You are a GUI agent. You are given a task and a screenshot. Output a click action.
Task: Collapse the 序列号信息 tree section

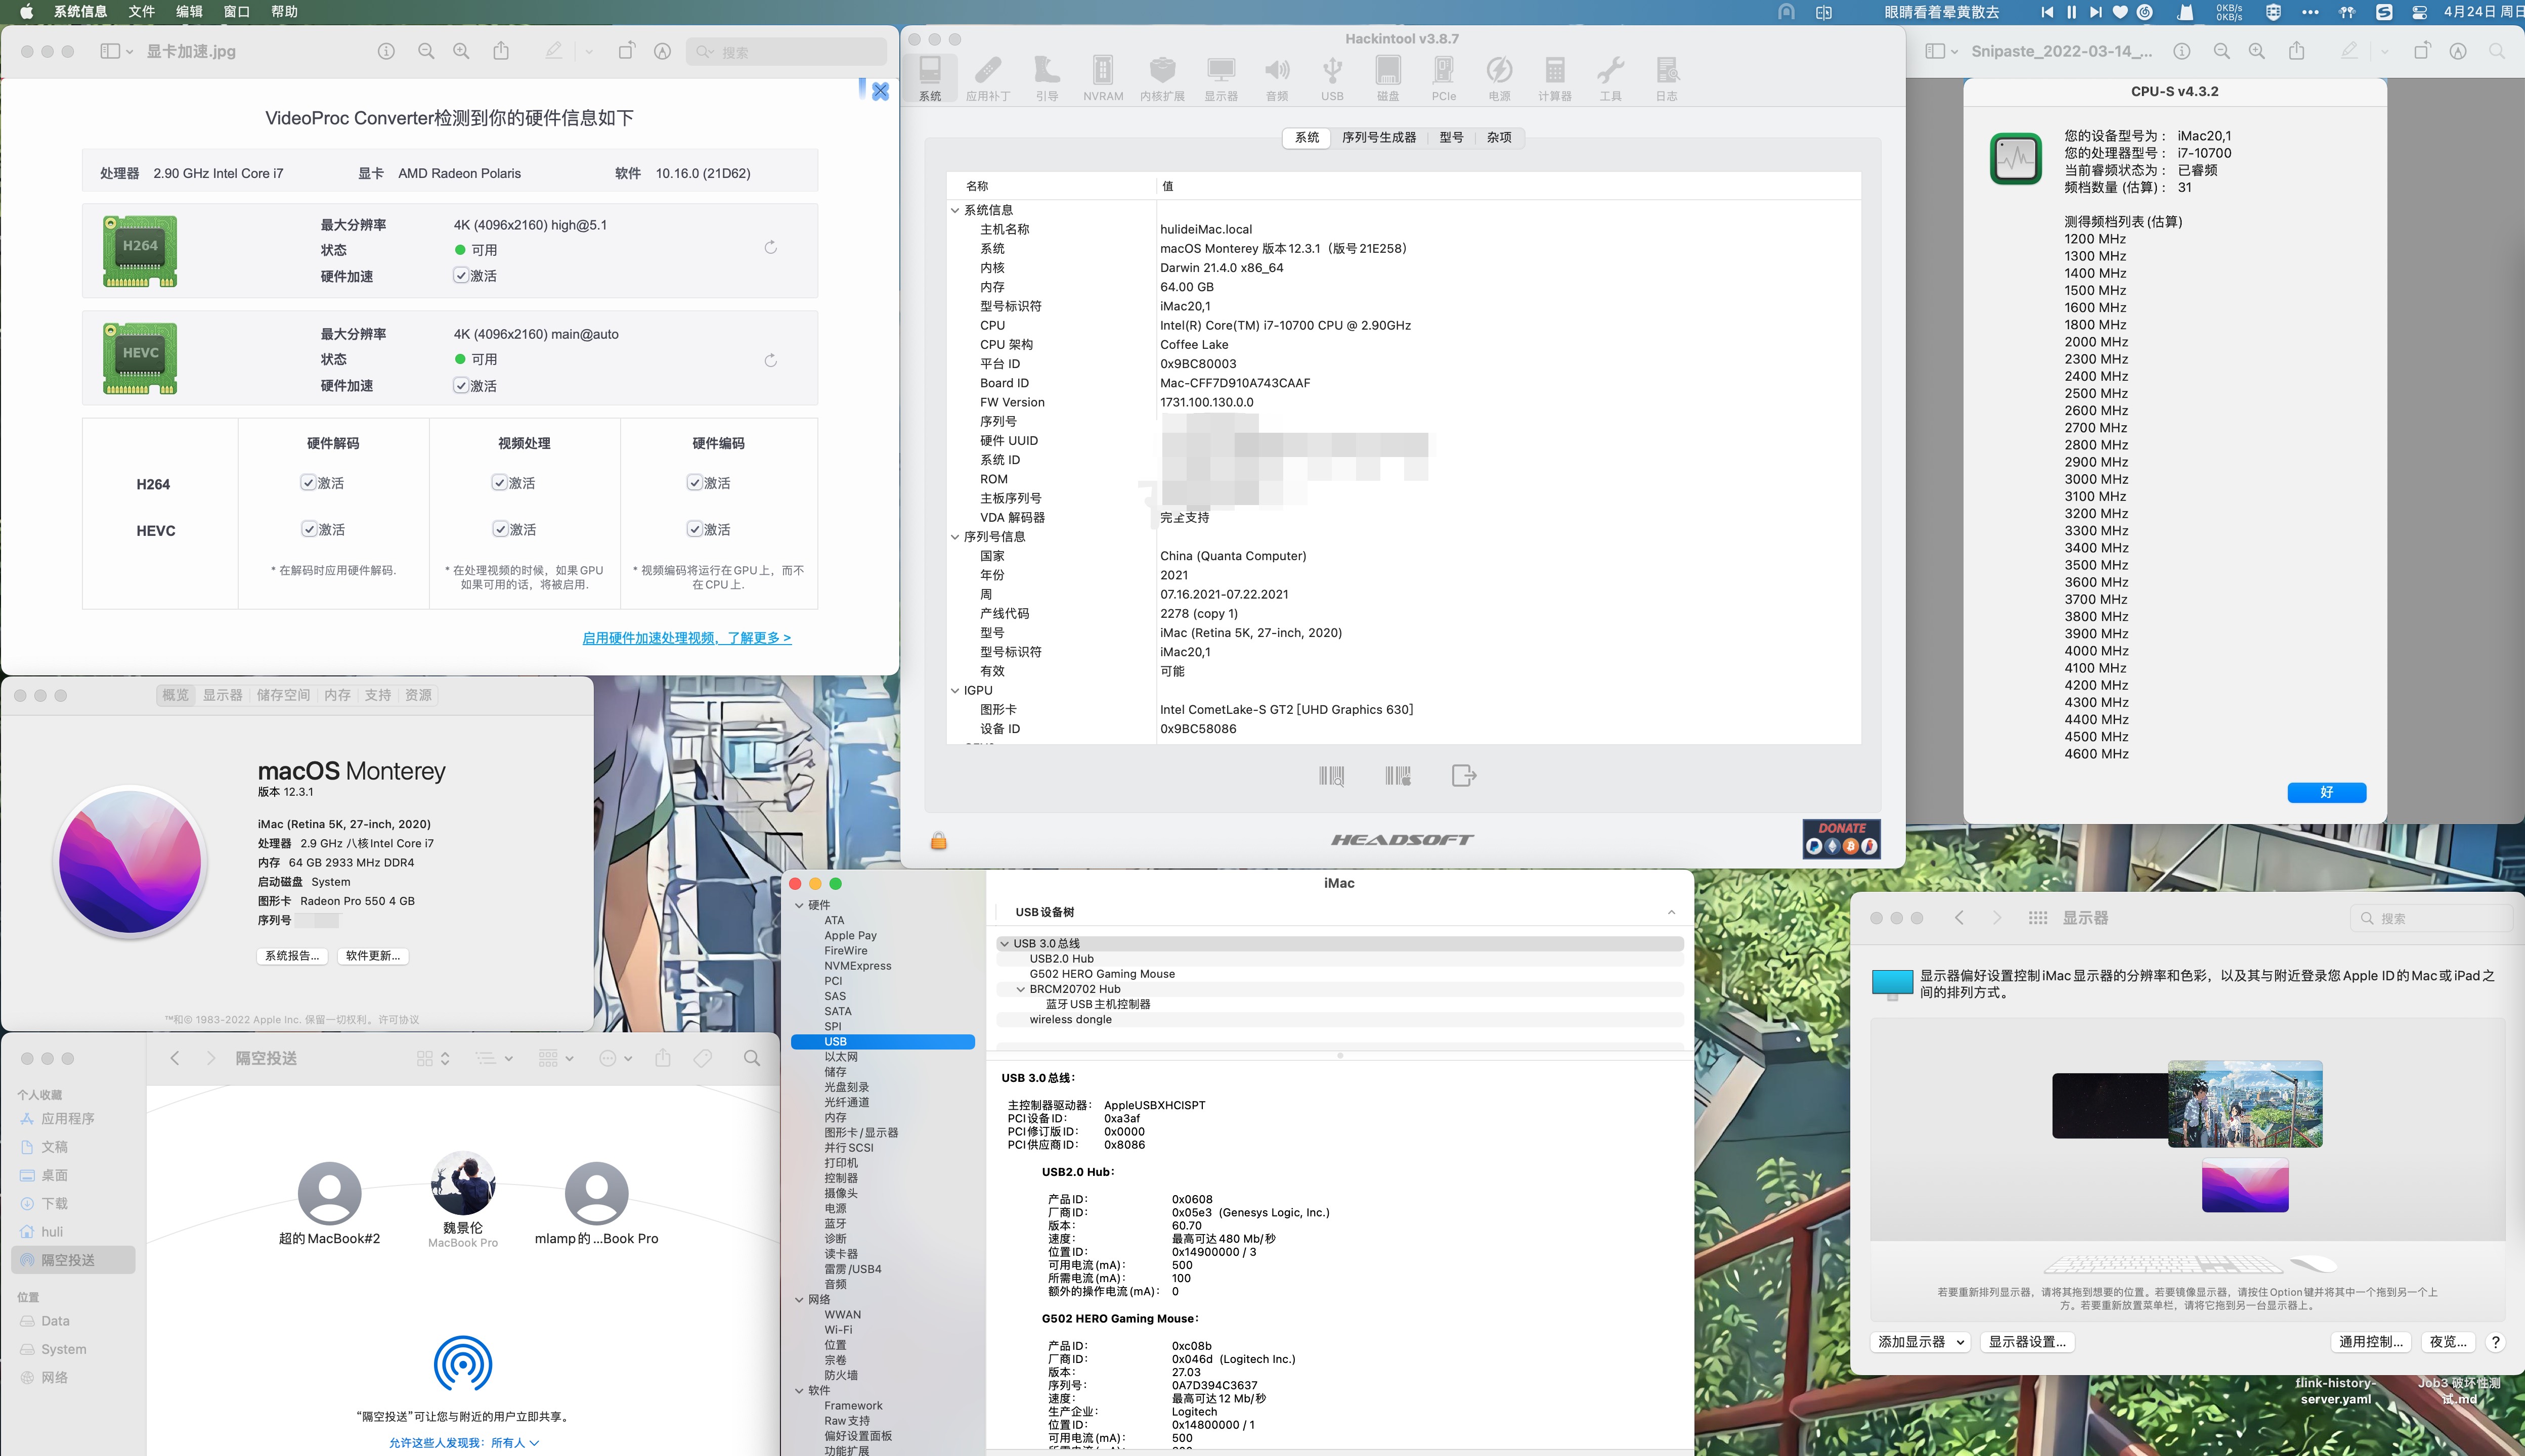(x=955, y=537)
